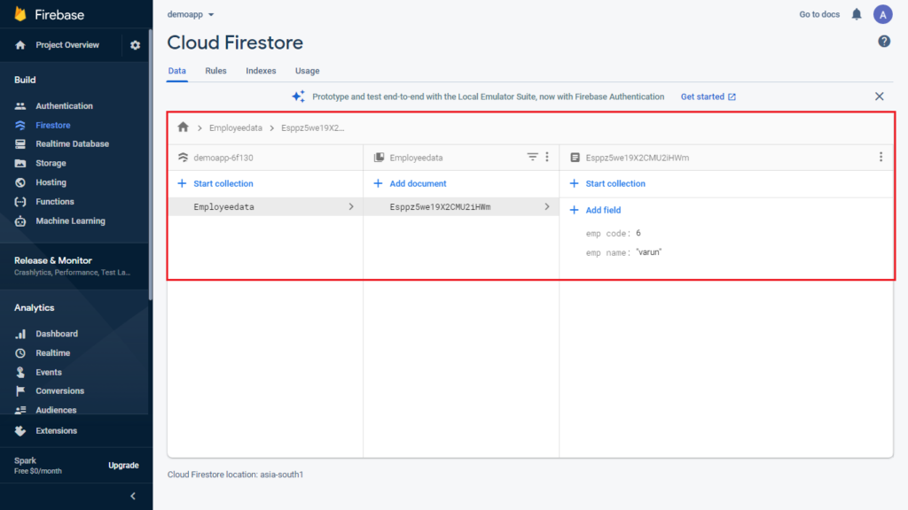This screenshot has height=510, width=908.
Task: Open Analytics Dashboard in sidebar
Action: click(57, 334)
